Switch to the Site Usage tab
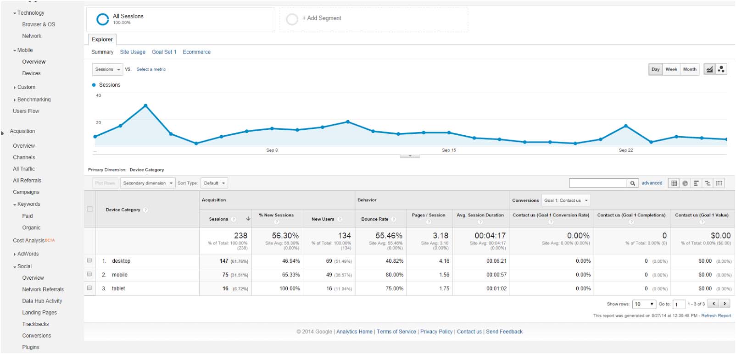This screenshot has width=736, height=354. 133,52
